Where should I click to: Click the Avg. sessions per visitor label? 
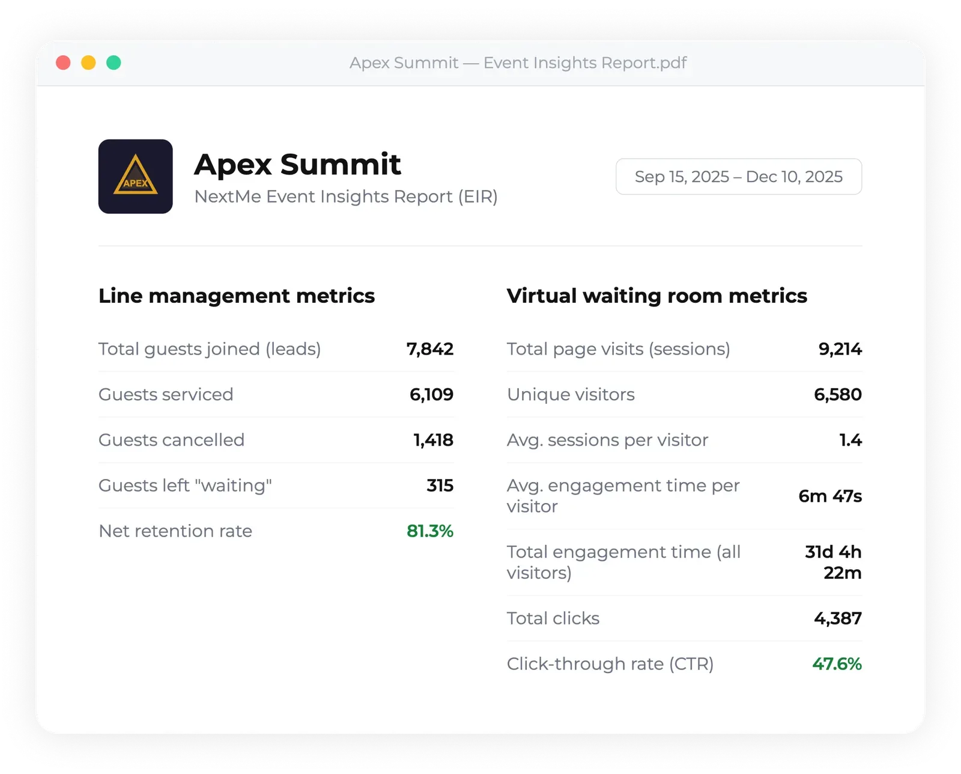(607, 440)
